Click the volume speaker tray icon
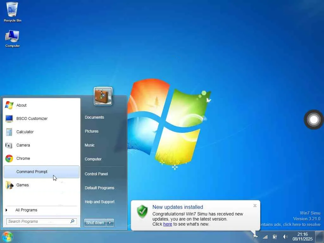Screen dimensions: 324x243 click(285, 237)
